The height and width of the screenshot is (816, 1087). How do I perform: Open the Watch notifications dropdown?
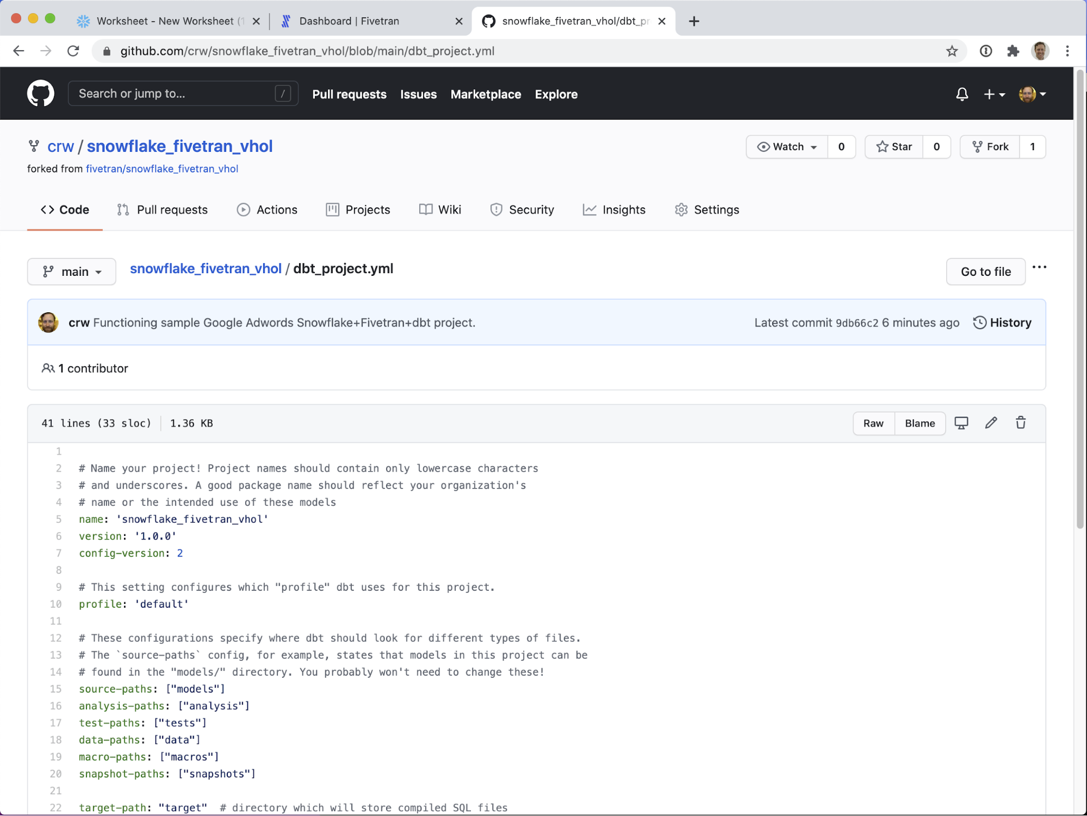coord(787,147)
